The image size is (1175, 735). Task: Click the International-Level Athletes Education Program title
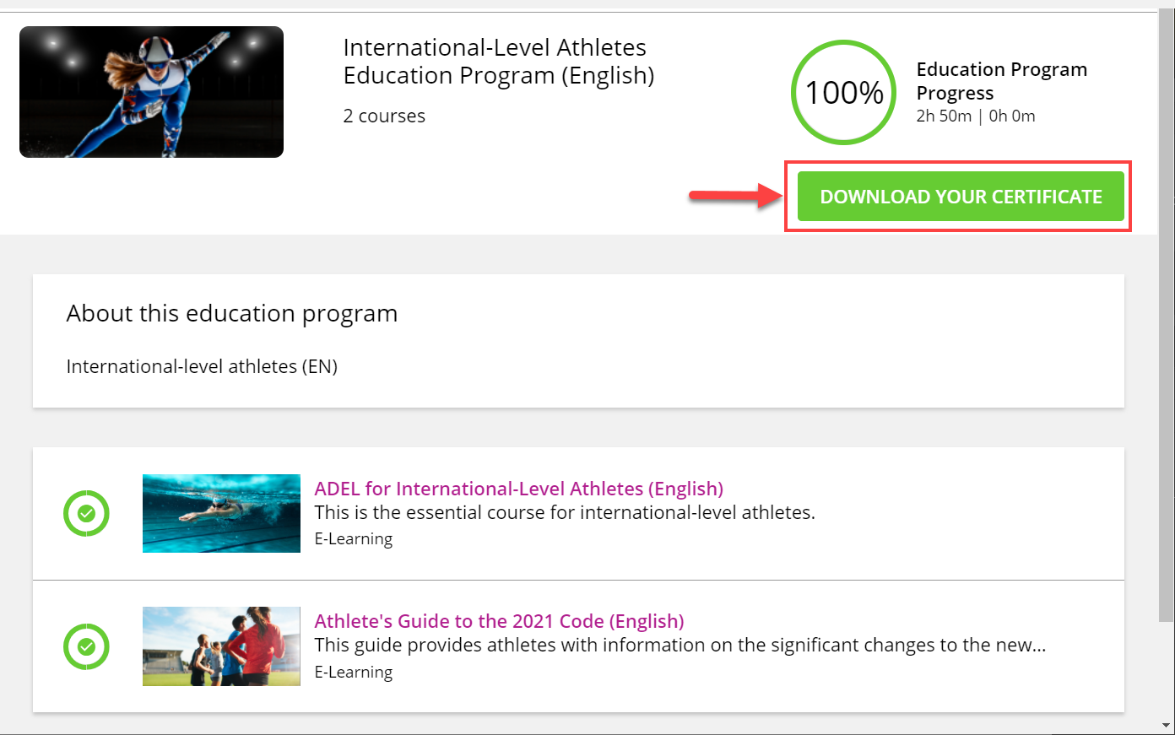tap(499, 61)
